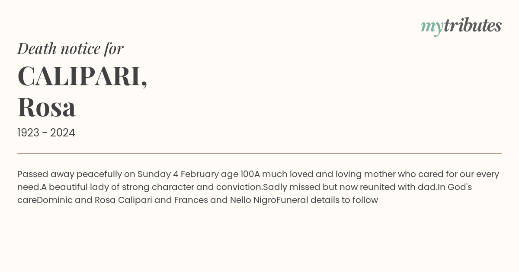The height and width of the screenshot is (272, 519).
Task: Click the mytributes logo
Action: click(x=461, y=26)
